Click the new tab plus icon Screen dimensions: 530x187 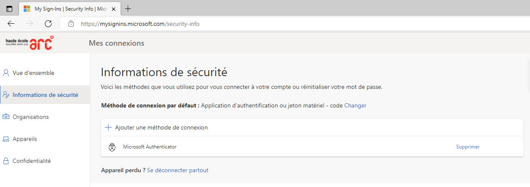point(128,8)
